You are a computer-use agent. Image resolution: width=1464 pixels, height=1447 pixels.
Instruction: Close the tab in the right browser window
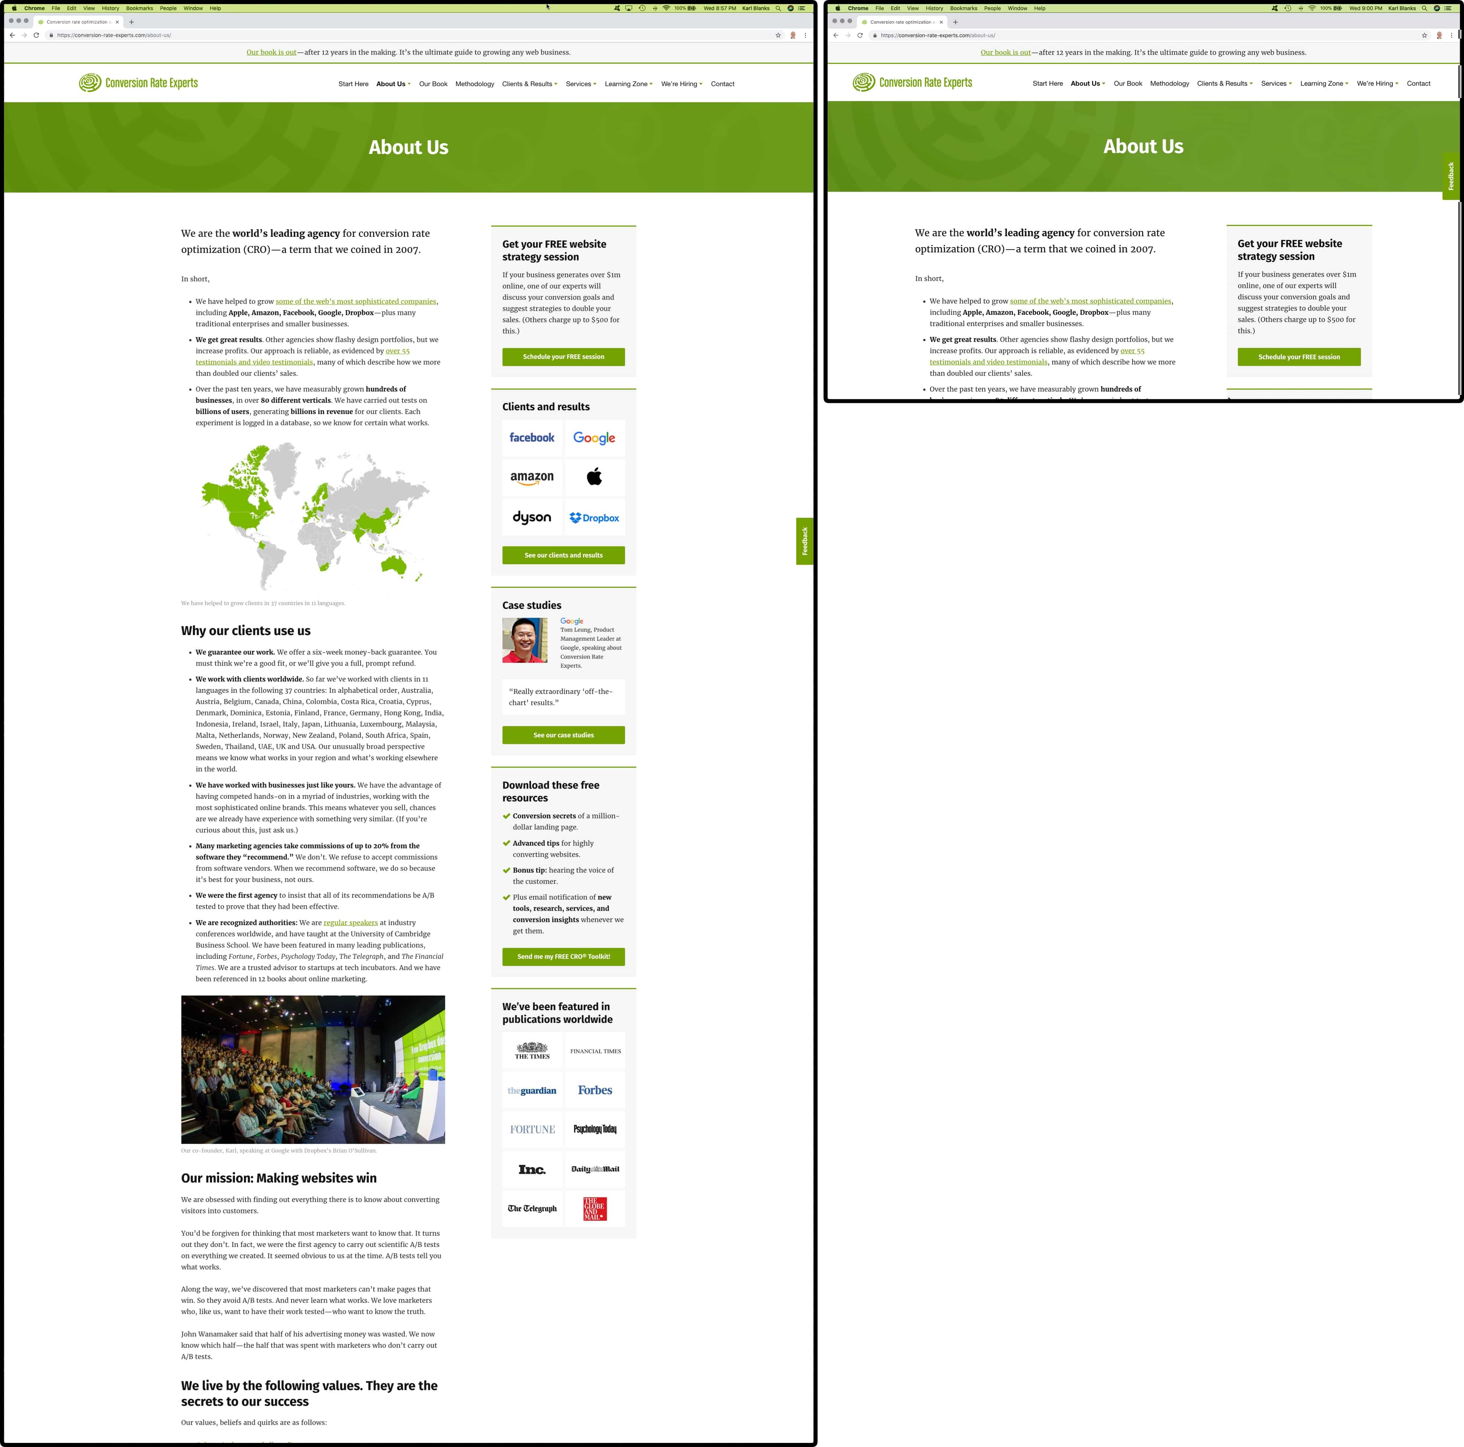click(941, 22)
